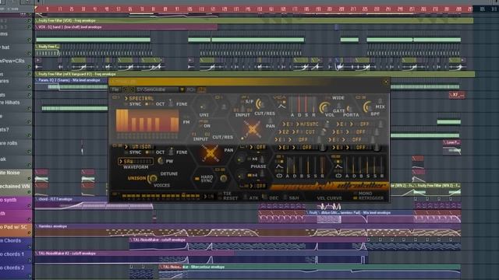Toggle the MONO checkbox
Viewport: 499px width, 280px height.
point(362,194)
